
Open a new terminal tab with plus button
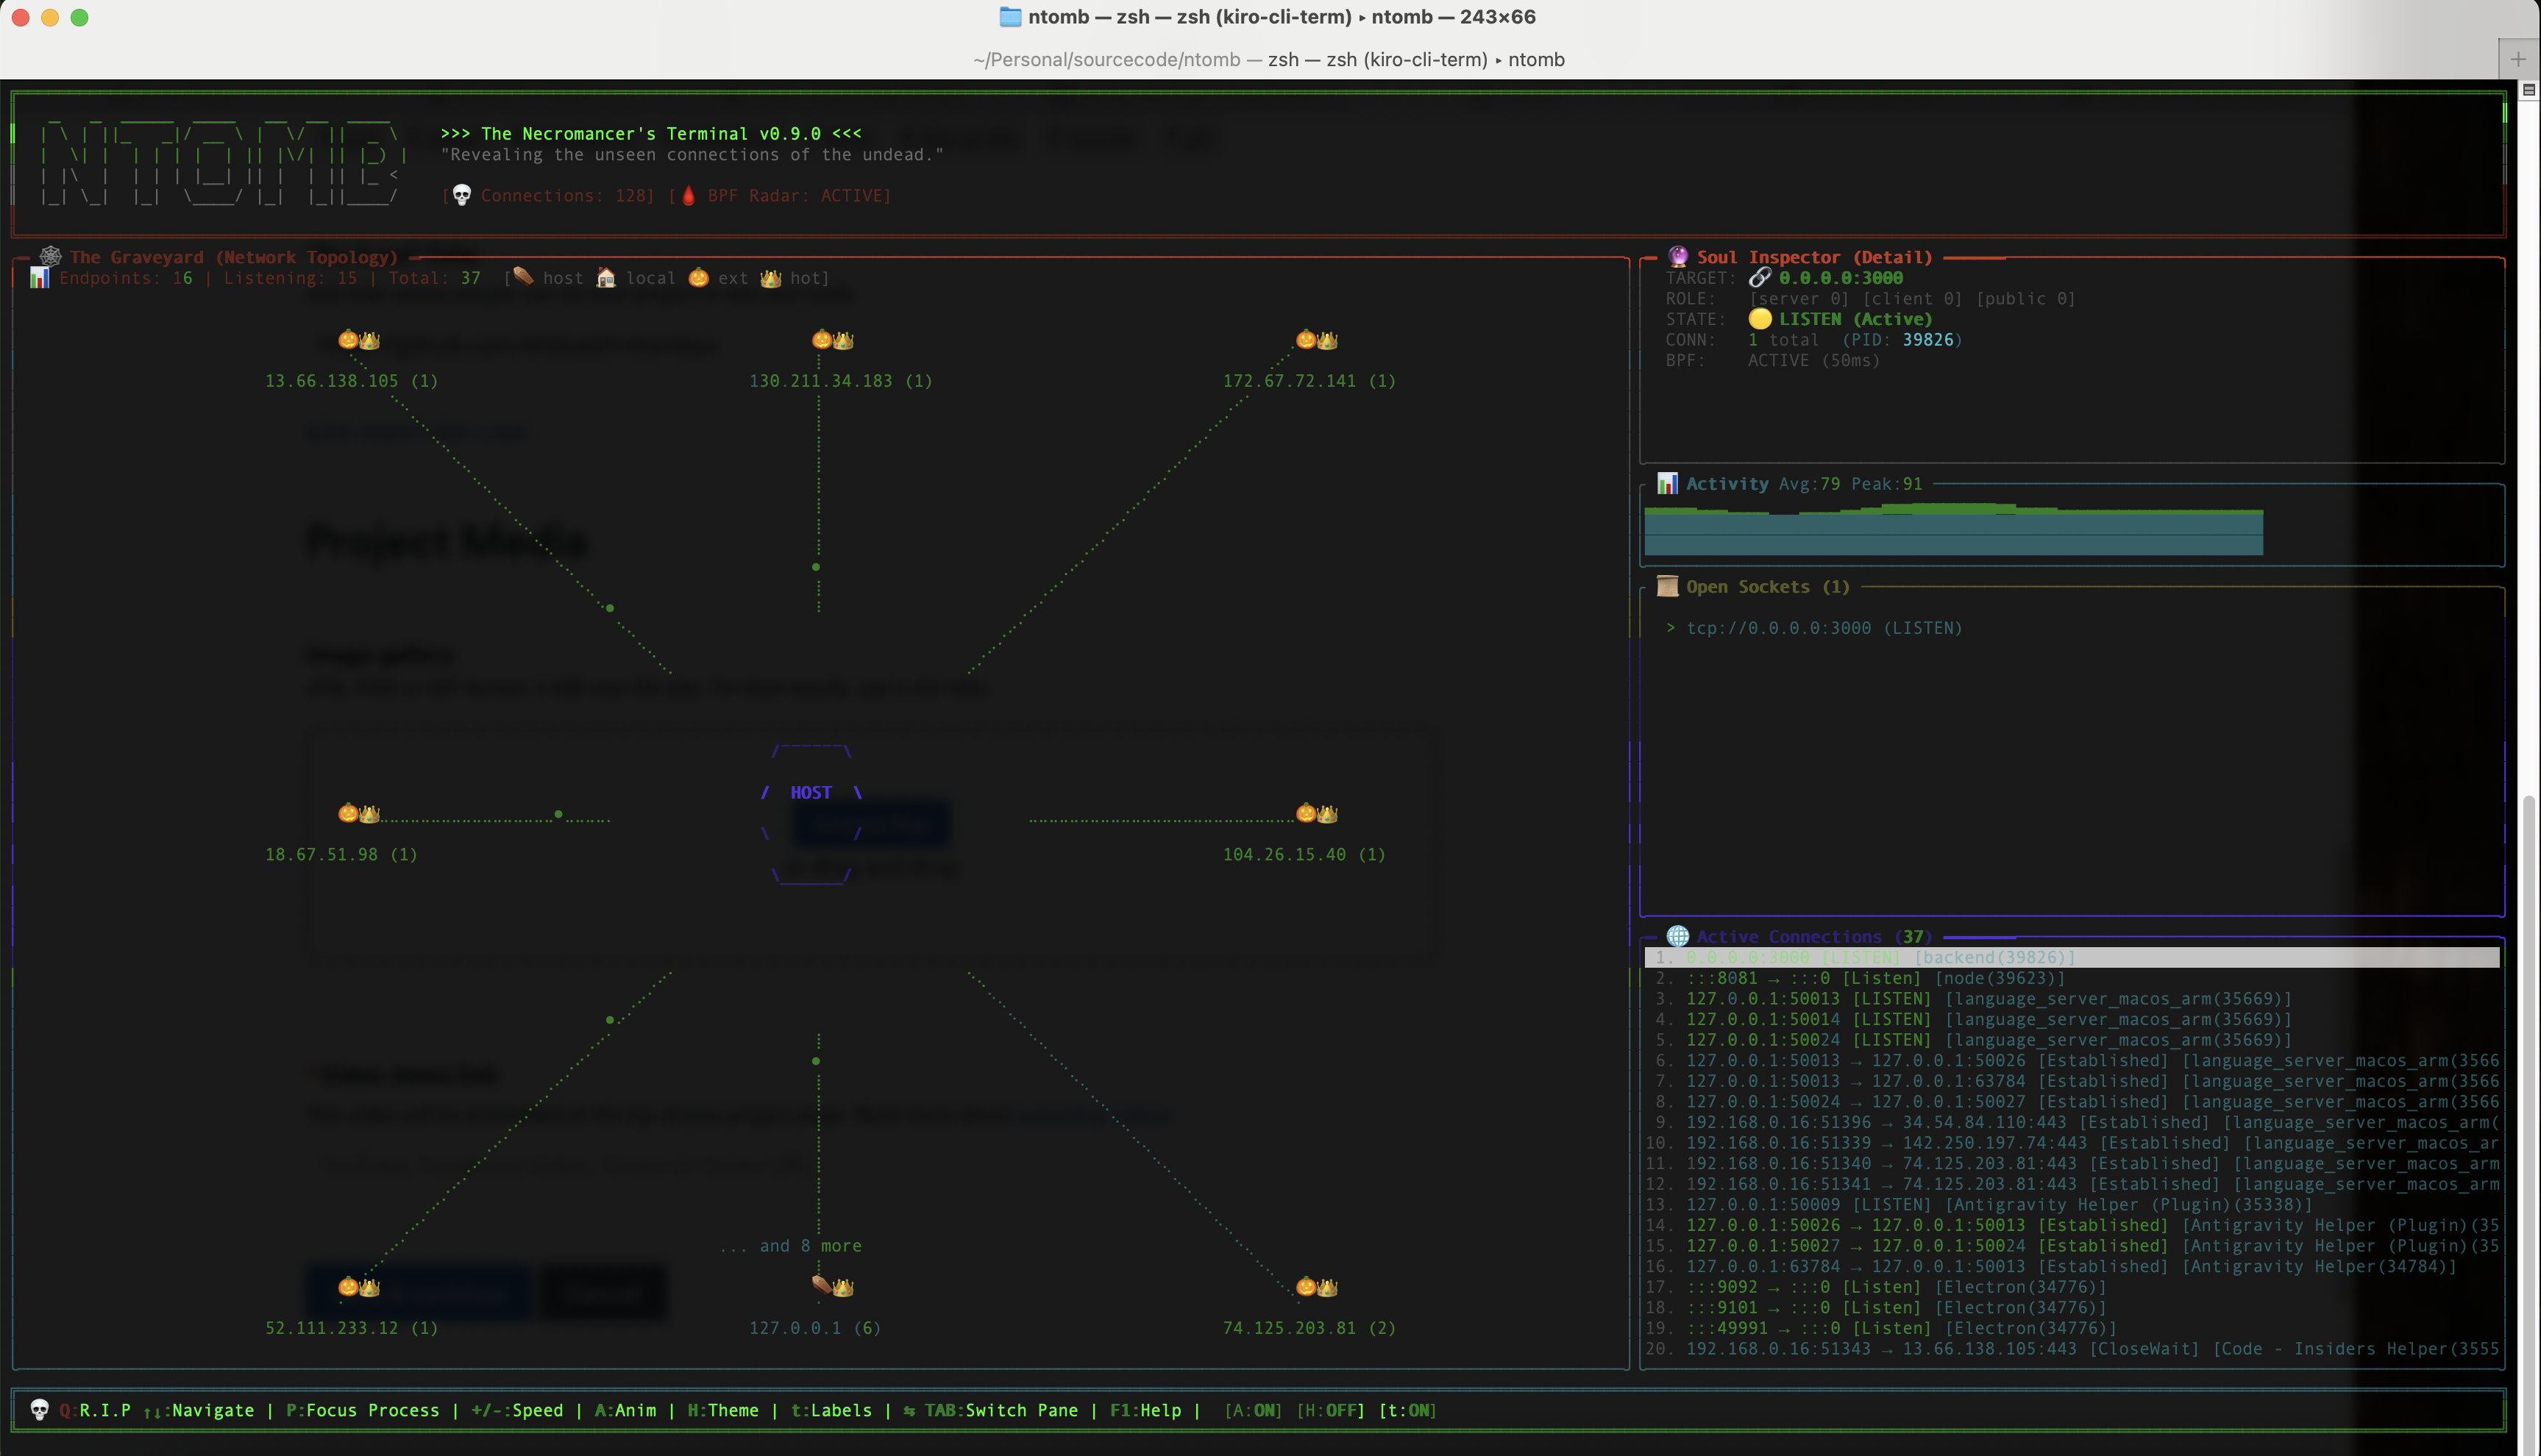click(x=2518, y=59)
